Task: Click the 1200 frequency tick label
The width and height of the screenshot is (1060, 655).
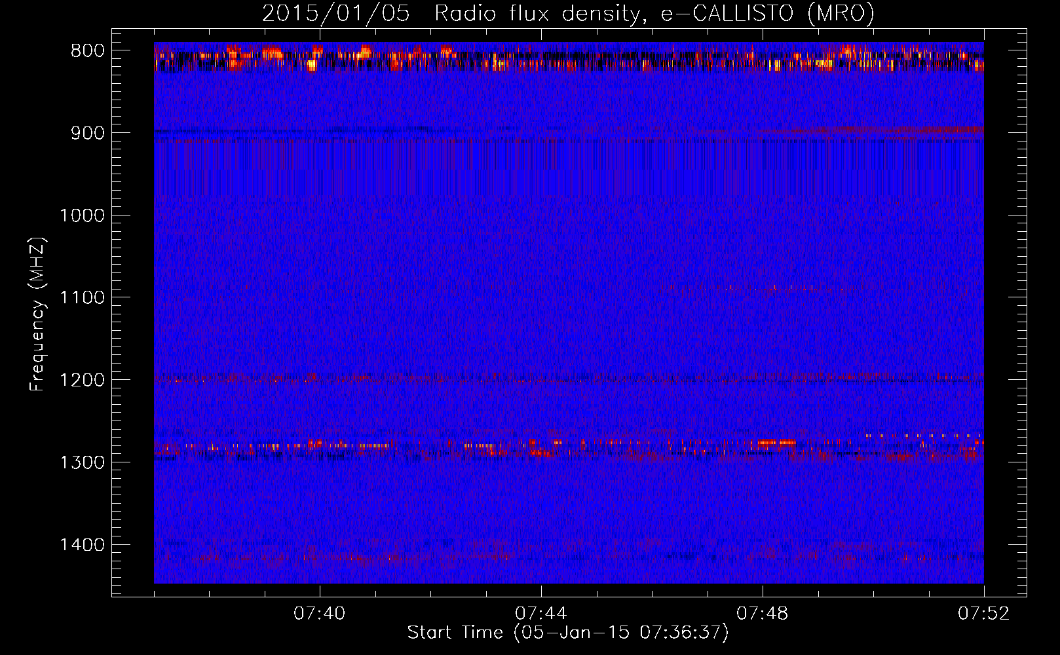Action: point(82,380)
